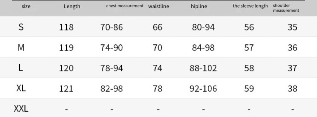Select the XXL size label
This screenshot has width=317, height=117.
pyautogui.click(x=21, y=109)
